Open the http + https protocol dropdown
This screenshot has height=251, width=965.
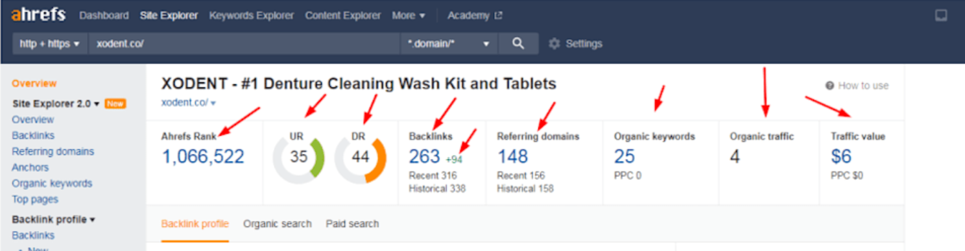49,43
